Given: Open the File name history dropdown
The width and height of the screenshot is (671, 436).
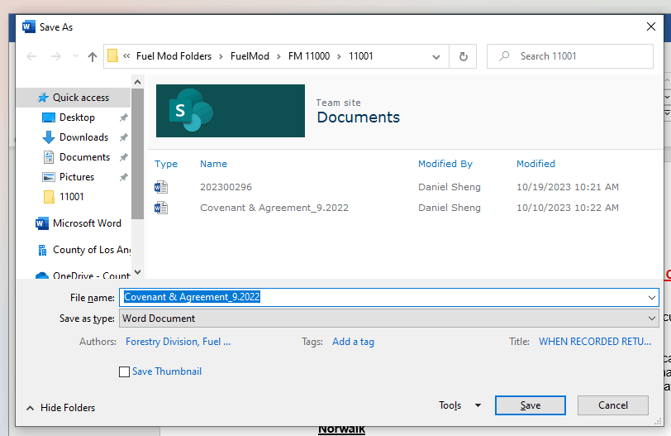Looking at the screenshot, I should tap(652, 297).
